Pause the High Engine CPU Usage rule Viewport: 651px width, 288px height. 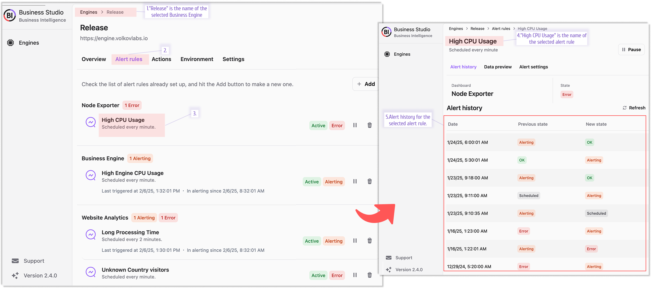pos(355,181)
